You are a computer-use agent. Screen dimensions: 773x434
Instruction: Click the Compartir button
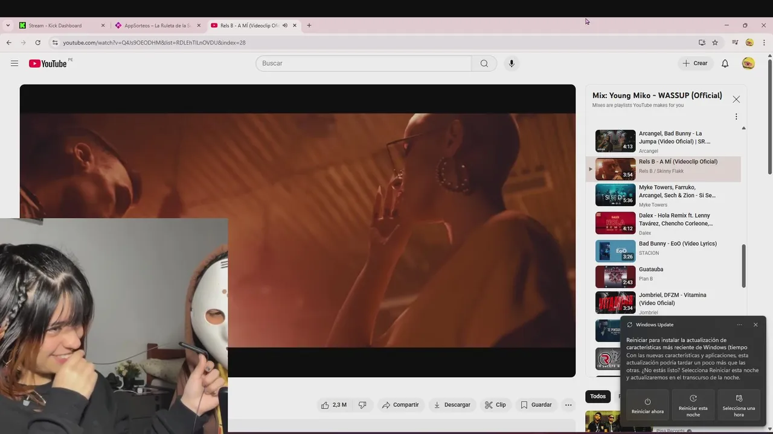(x=400, y=405)
